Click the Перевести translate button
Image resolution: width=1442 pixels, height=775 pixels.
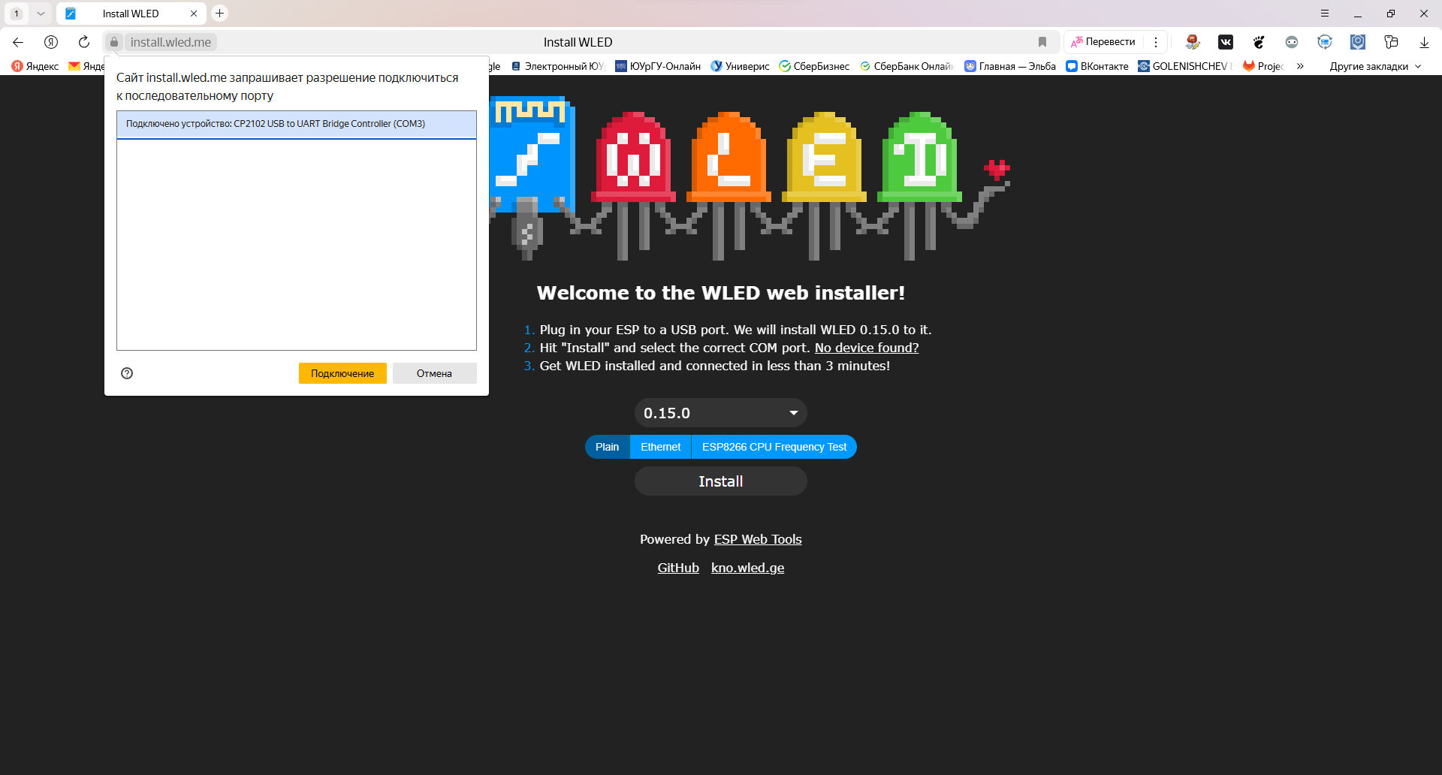(x=1103, y=42)
